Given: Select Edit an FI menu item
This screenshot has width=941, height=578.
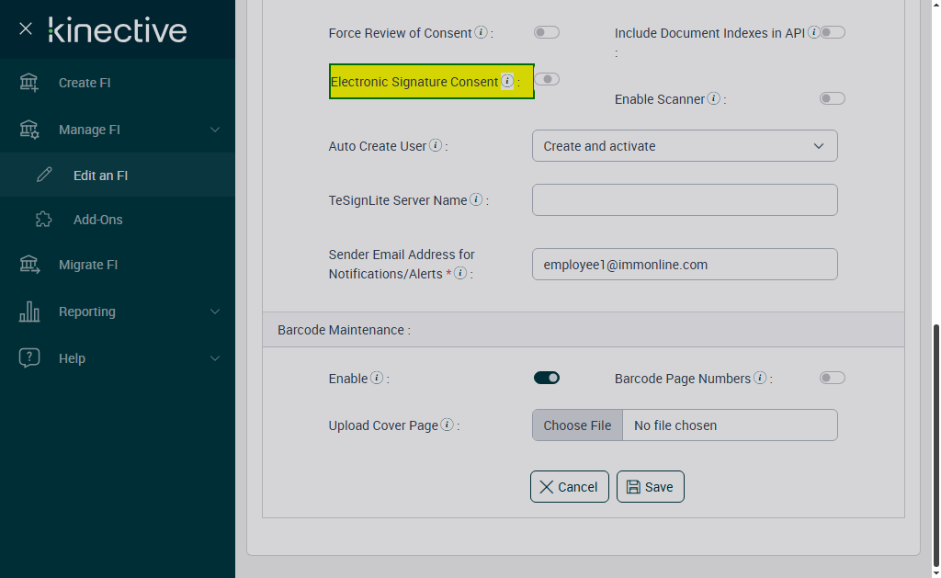Looking at the screenshot, I should (118, 176).
